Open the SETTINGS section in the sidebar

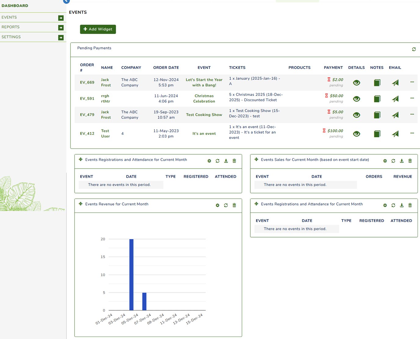tap(11, 37)
